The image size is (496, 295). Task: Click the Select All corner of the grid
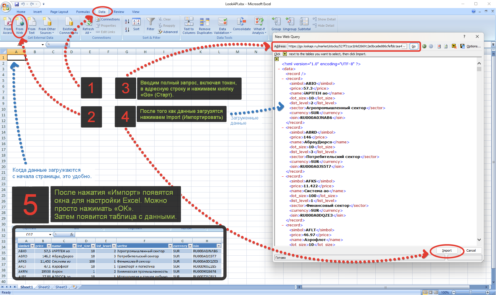(3, 52)
